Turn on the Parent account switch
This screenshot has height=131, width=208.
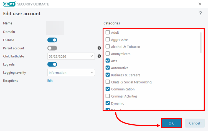pyautogui.click(x=52, y=48)
